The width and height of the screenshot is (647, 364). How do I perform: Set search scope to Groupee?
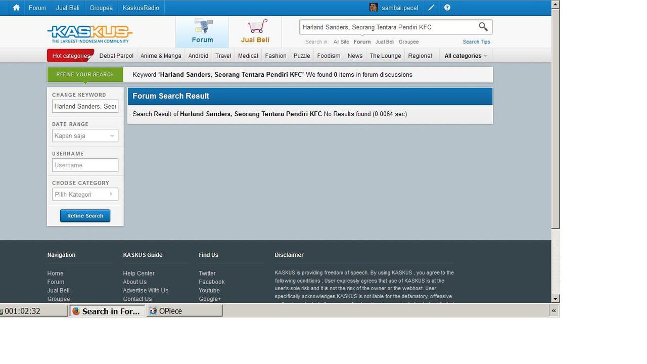click(408, 42)
